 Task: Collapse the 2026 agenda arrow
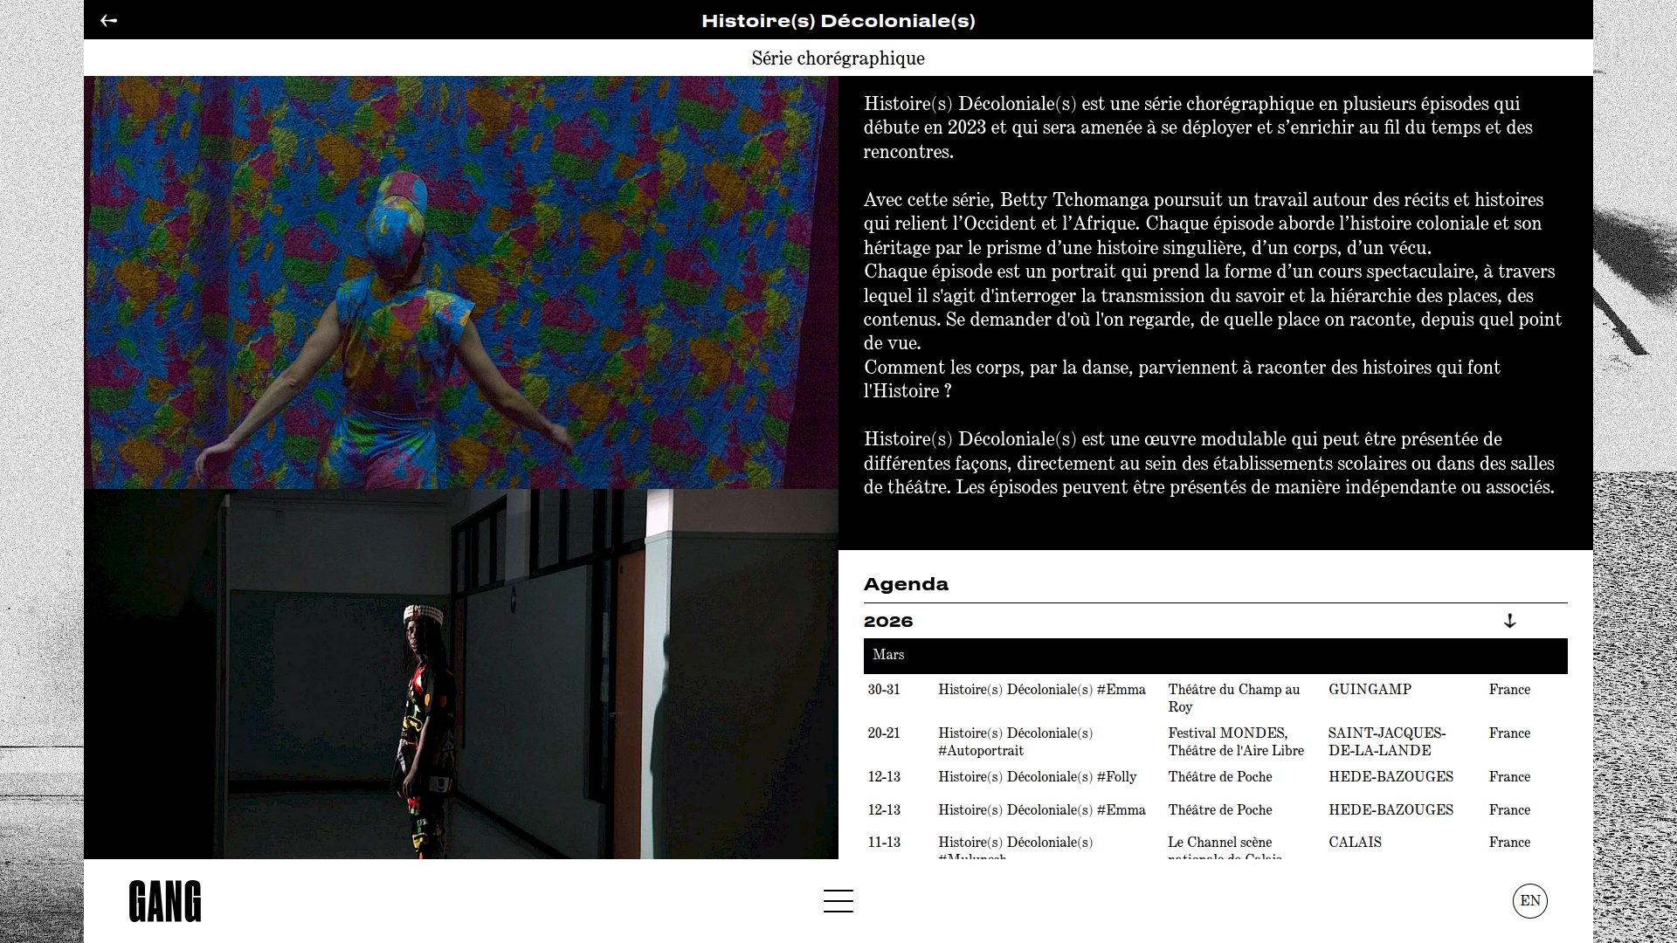[1509, 621]
